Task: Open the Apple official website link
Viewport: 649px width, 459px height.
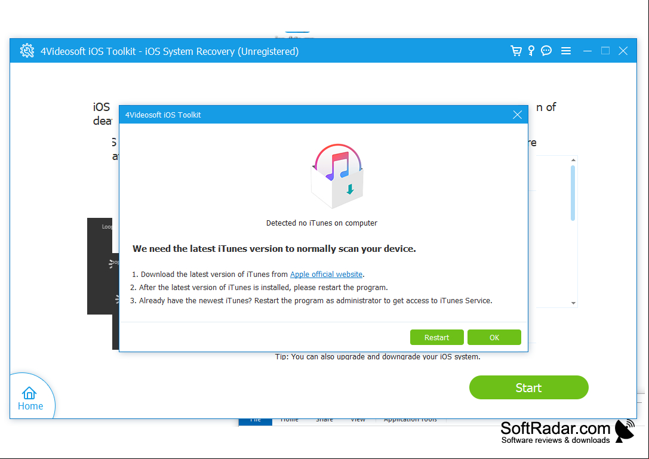Action: click(x=326, y=275)
